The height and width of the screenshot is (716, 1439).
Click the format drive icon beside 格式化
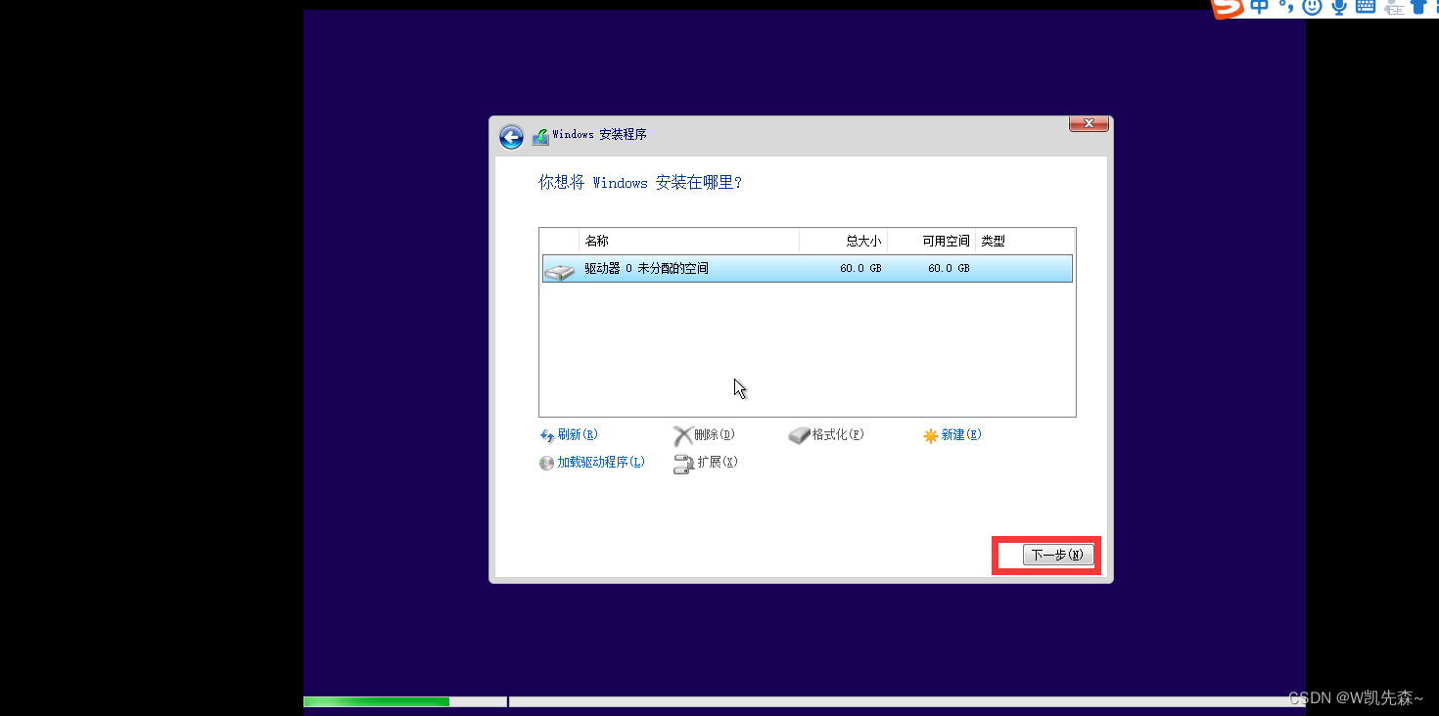click(x=799, y=435)
